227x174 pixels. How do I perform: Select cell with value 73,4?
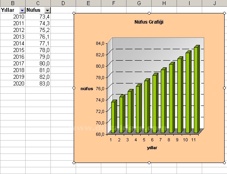pyautogui.click(x=38, y=17)
